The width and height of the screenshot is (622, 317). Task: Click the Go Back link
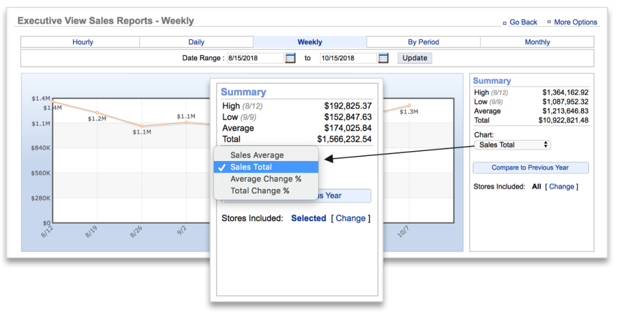point(523,22)
